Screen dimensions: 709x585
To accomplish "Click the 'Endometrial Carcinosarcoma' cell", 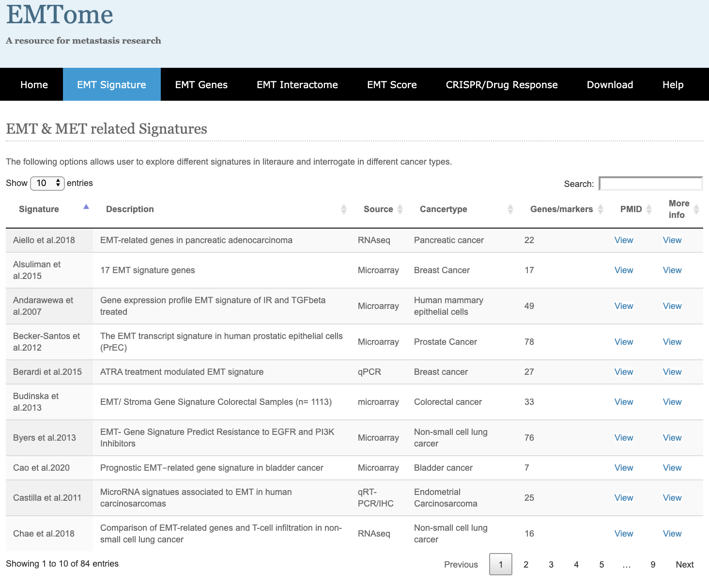I will 446,498.
